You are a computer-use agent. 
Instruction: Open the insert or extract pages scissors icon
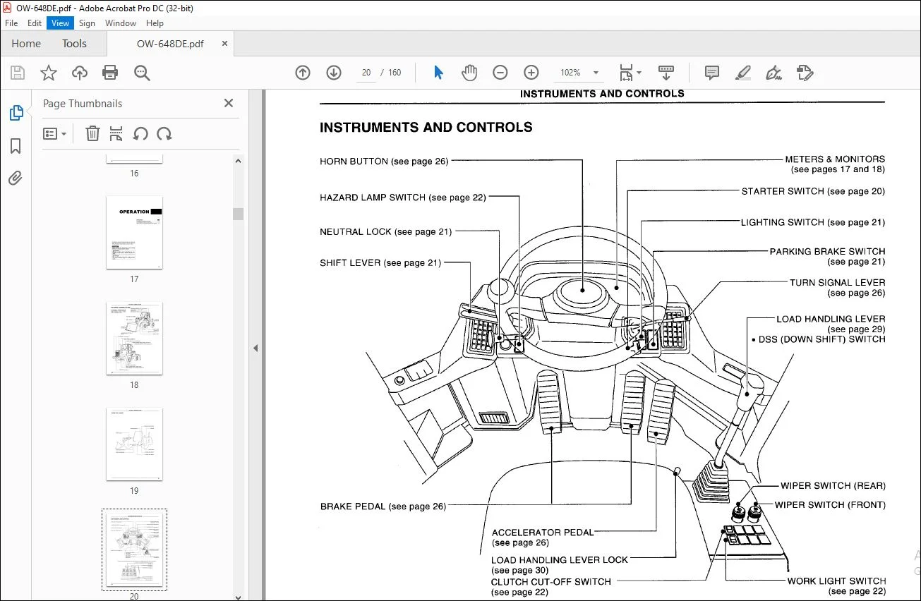[116, 133]
